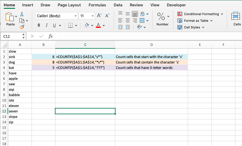This screenshot has height=146, width=242.
Task: Decrease indent
Action: (x=120, y=27)
